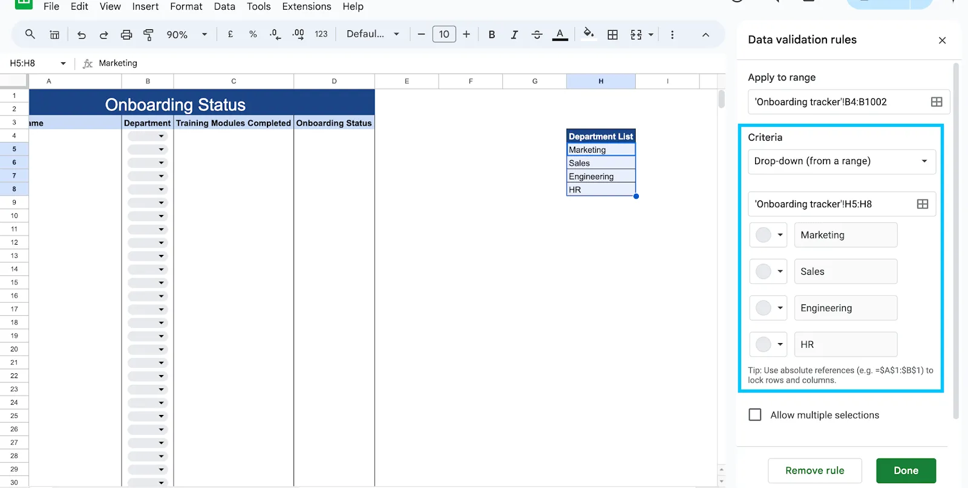This screenshot has height=488, width=968.
Task: Collapse toolbar with the up chevron
Action: point(705,35)
